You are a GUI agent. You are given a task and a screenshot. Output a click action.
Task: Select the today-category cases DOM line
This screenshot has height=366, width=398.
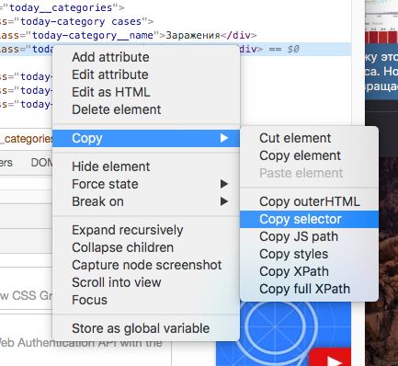tap(176, 22)
